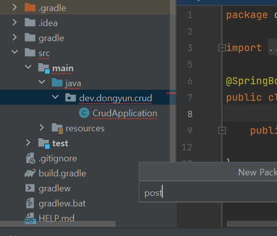Click the @SpringBo annotation in editor

(251, 81)
